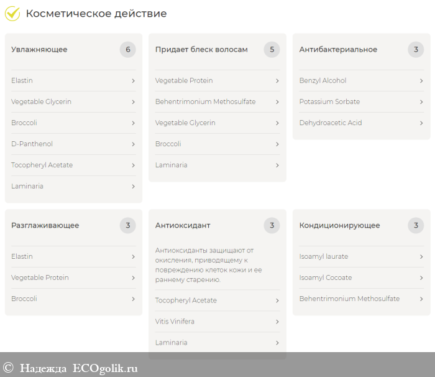The height and width of the screenshot is (377, 435).
Task: Click Elastin in the Разглаживающее card
Action: (x=22, y=256)
